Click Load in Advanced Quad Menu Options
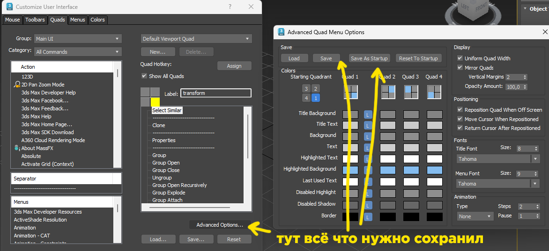The width and height of the screenshot is (549, 251). (x=294, y=58)
